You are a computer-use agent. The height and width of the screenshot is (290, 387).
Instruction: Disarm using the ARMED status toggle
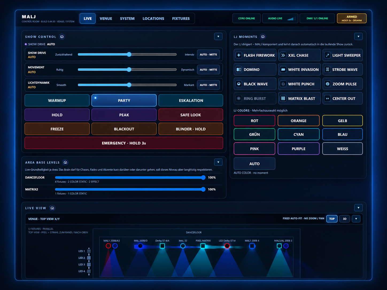pos(352,18)
